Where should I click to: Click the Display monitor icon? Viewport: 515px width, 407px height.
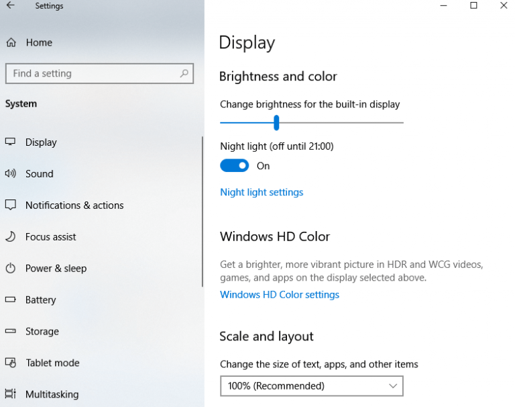(10, 142)
